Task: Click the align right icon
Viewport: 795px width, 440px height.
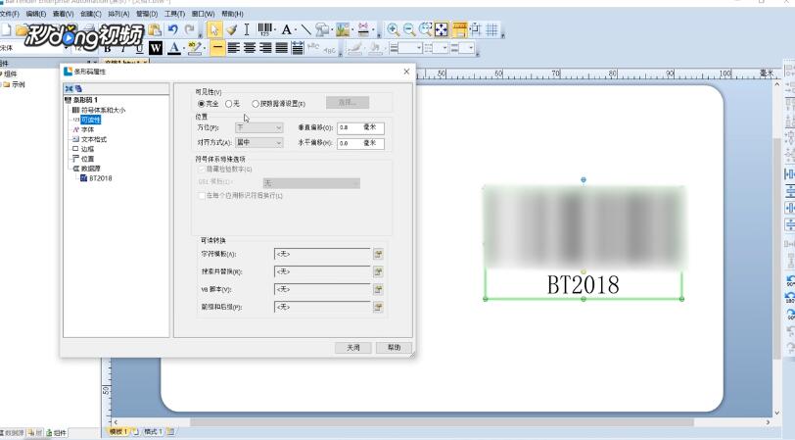Action: tap(265, 48)
